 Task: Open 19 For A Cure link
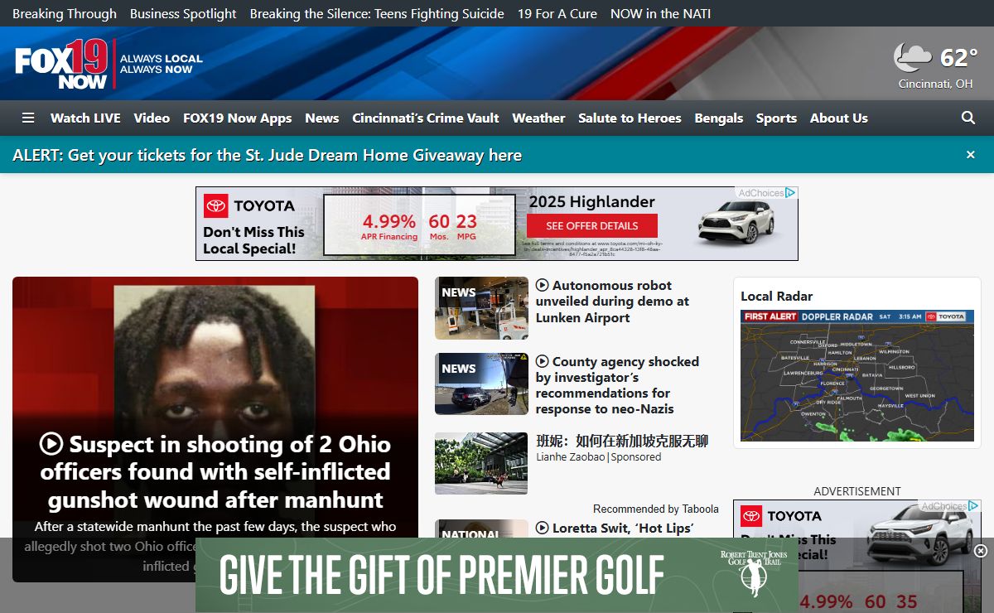click(x=557, y=13)
